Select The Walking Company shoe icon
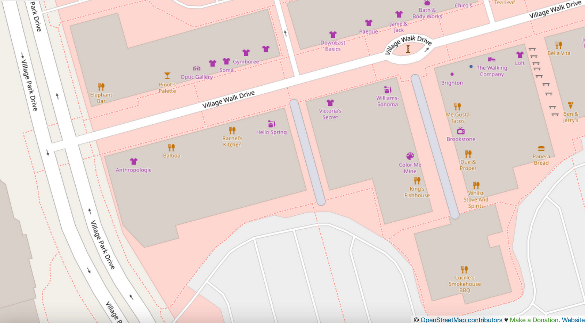The image size is (585, 323). (492, 59)
